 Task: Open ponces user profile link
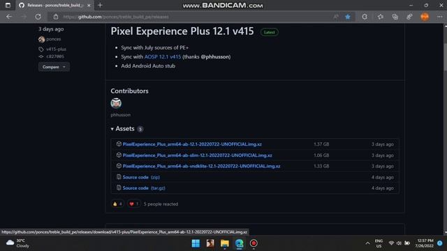click(x=53, y=39)
